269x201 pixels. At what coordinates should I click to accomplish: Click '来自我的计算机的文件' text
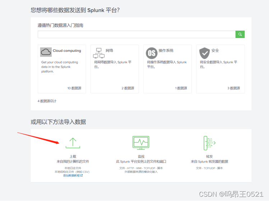pos(73,161)
